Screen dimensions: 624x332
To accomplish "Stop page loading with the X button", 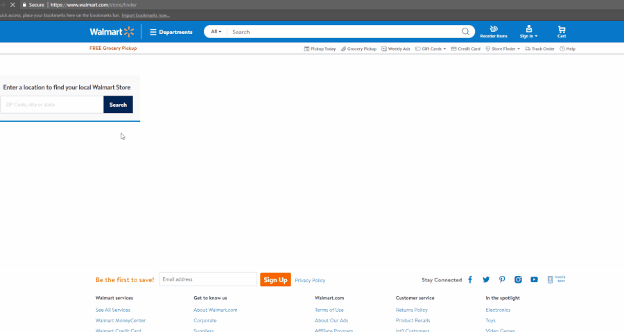I will pyautogui.click(x=12, y=5).
